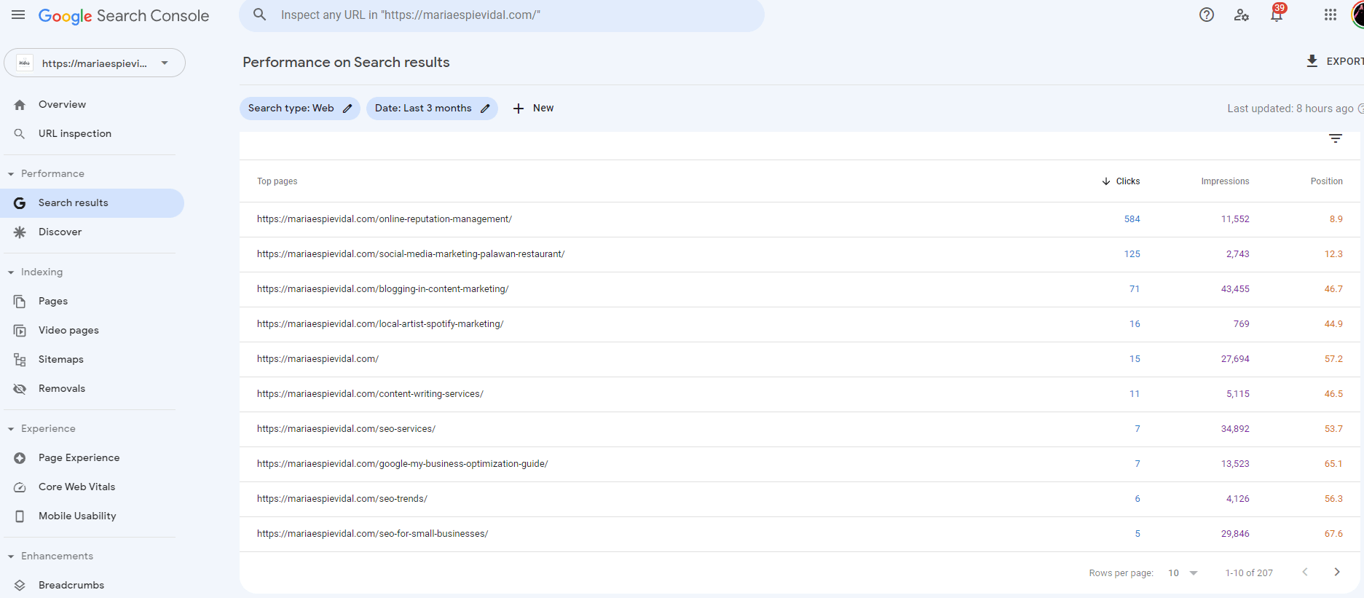Collapse the Enhancements section

[11, 556]
